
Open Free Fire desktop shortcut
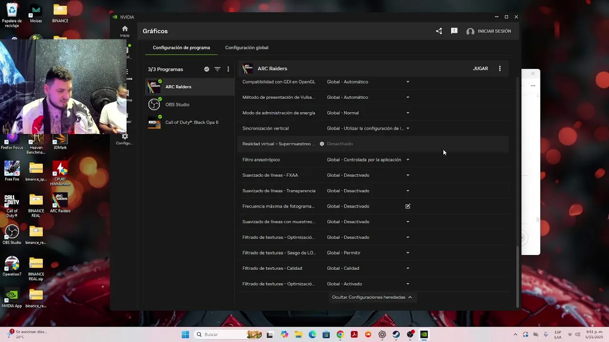pos(12,171)
